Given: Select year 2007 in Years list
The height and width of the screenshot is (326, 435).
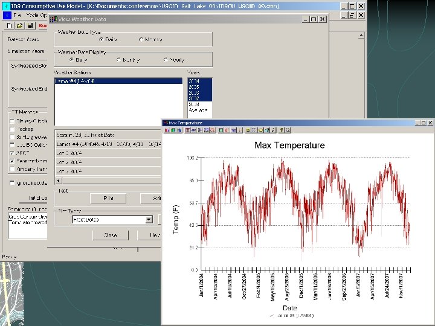Looking at the screenshot, I should click(x=200, y=98).
